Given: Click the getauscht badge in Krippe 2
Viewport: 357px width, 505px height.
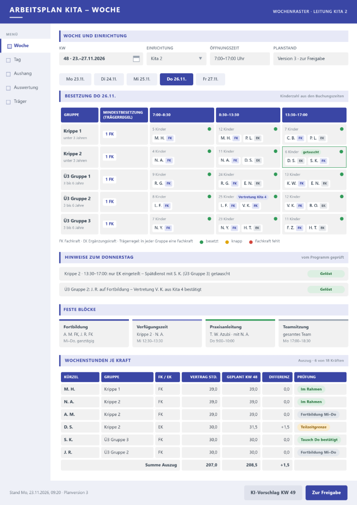Looking at the screenshot, I should (311, 152).
